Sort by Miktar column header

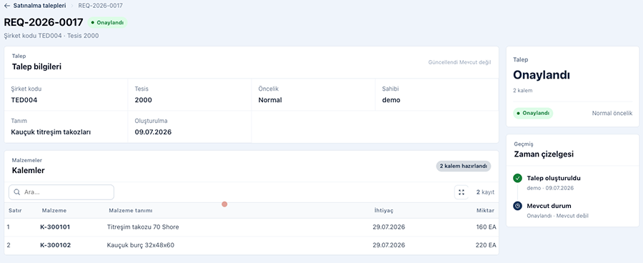[485, 211]
